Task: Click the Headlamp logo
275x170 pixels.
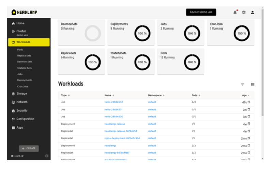Action: (25, 12)
